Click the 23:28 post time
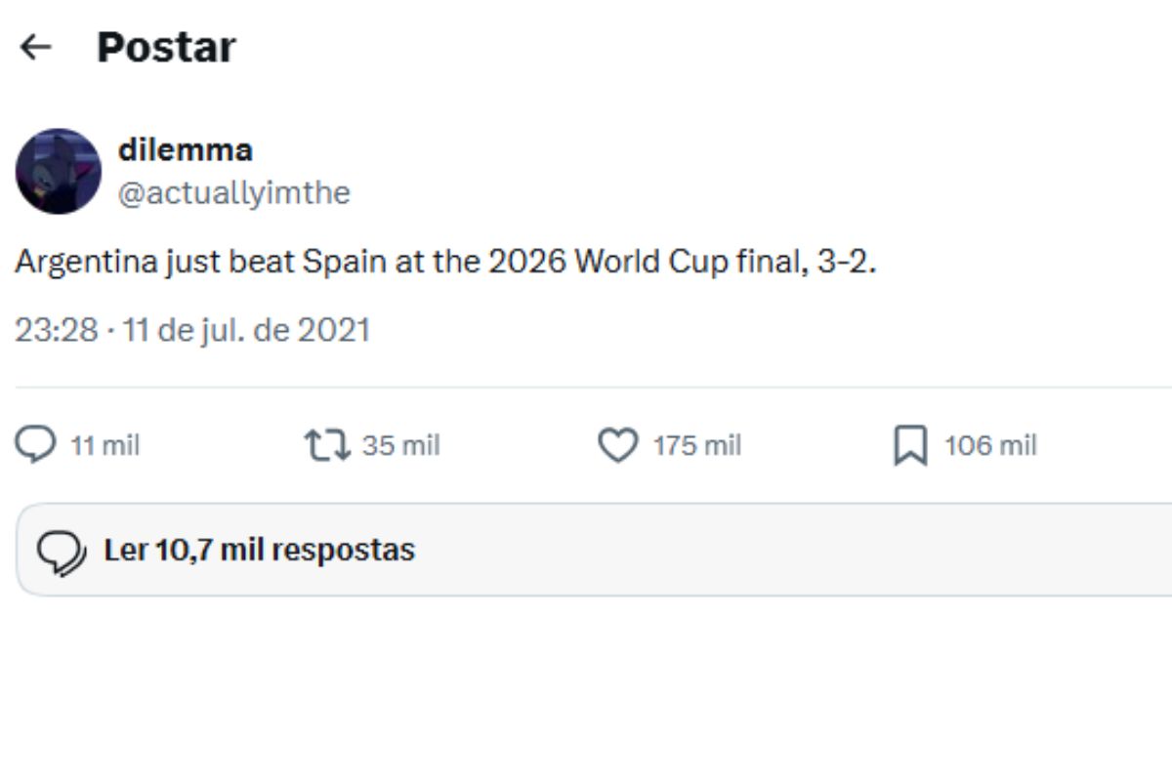Screen dimensions: 1172x781 click(56, 330)
